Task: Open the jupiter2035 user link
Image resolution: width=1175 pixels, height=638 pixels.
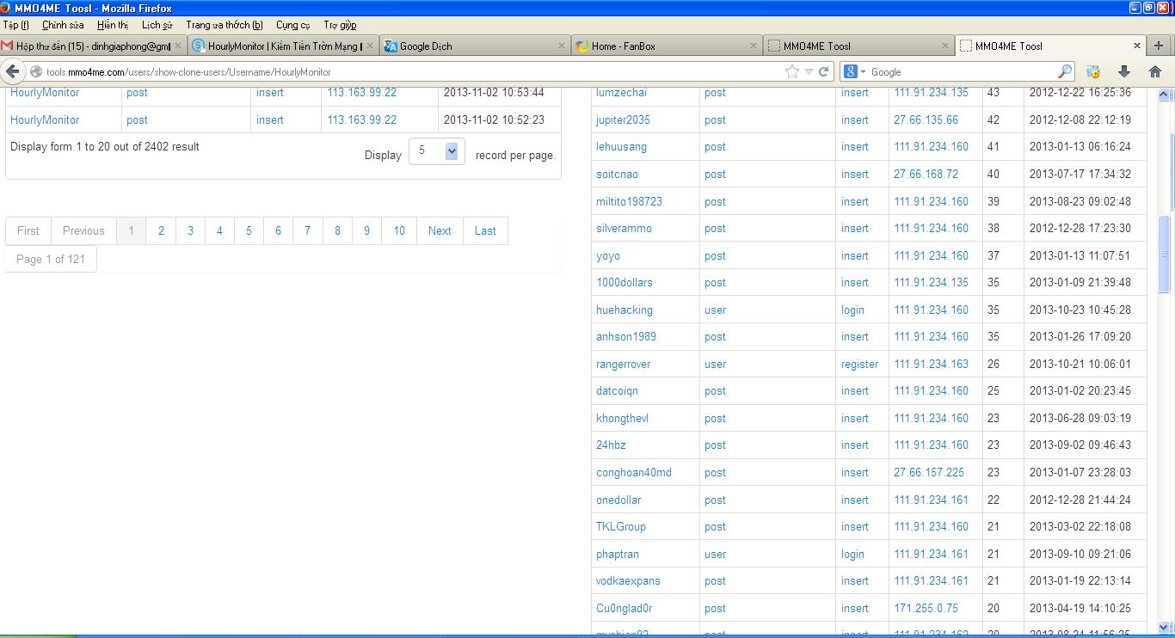Action: pos(623,120)
